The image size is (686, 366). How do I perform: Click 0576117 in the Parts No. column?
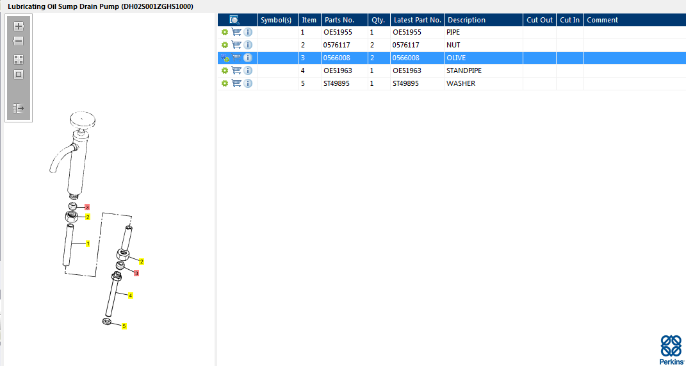(x=336, y=45)
